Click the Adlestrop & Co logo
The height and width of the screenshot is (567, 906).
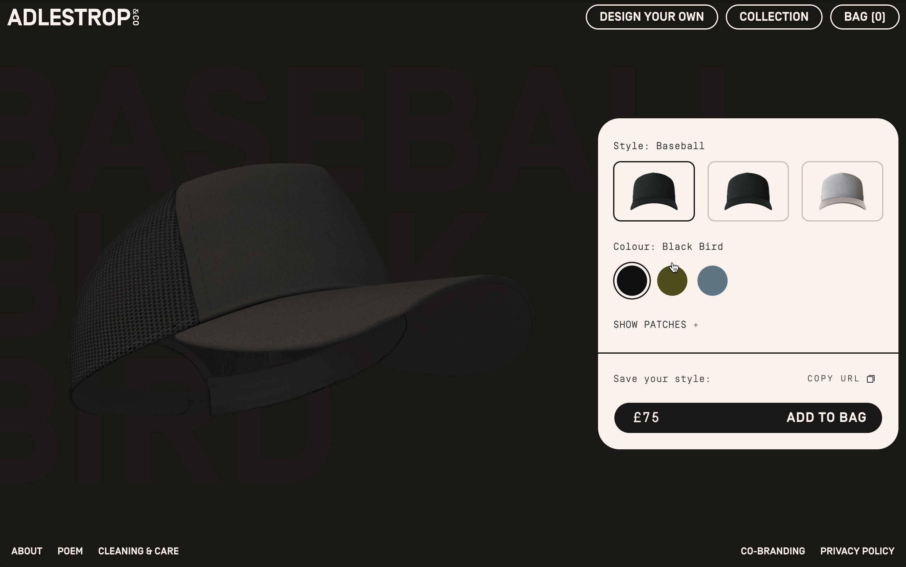pos(74,17)
